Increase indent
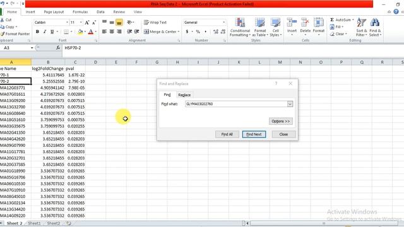This screenshot has width=404, height=227. pos(137,32)
